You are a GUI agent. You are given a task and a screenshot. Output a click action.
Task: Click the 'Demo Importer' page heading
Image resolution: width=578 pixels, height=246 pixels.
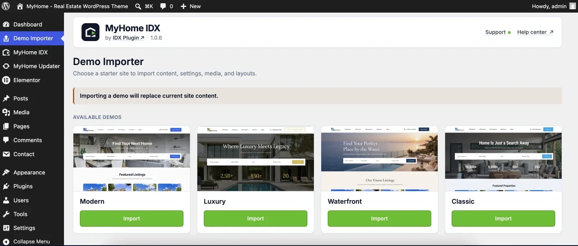click(x=108, y=62)
